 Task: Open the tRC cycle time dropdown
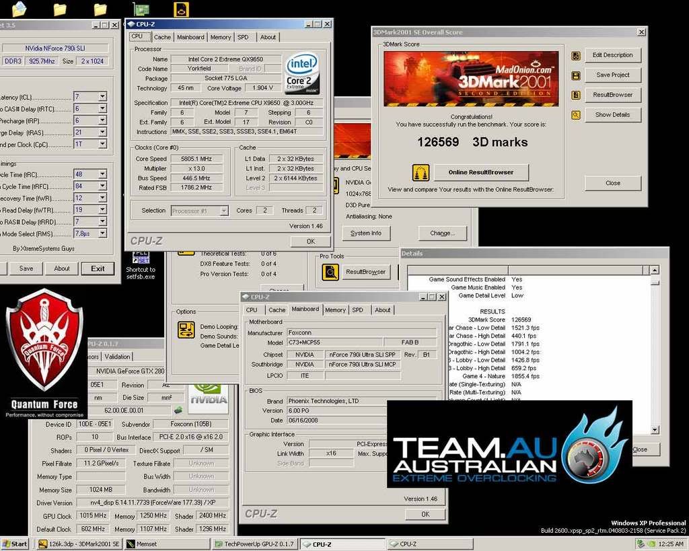(x=102, y=174)
